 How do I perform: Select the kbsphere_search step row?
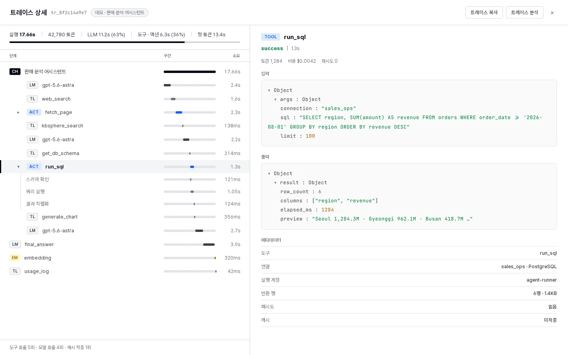[x=125, y=126]
